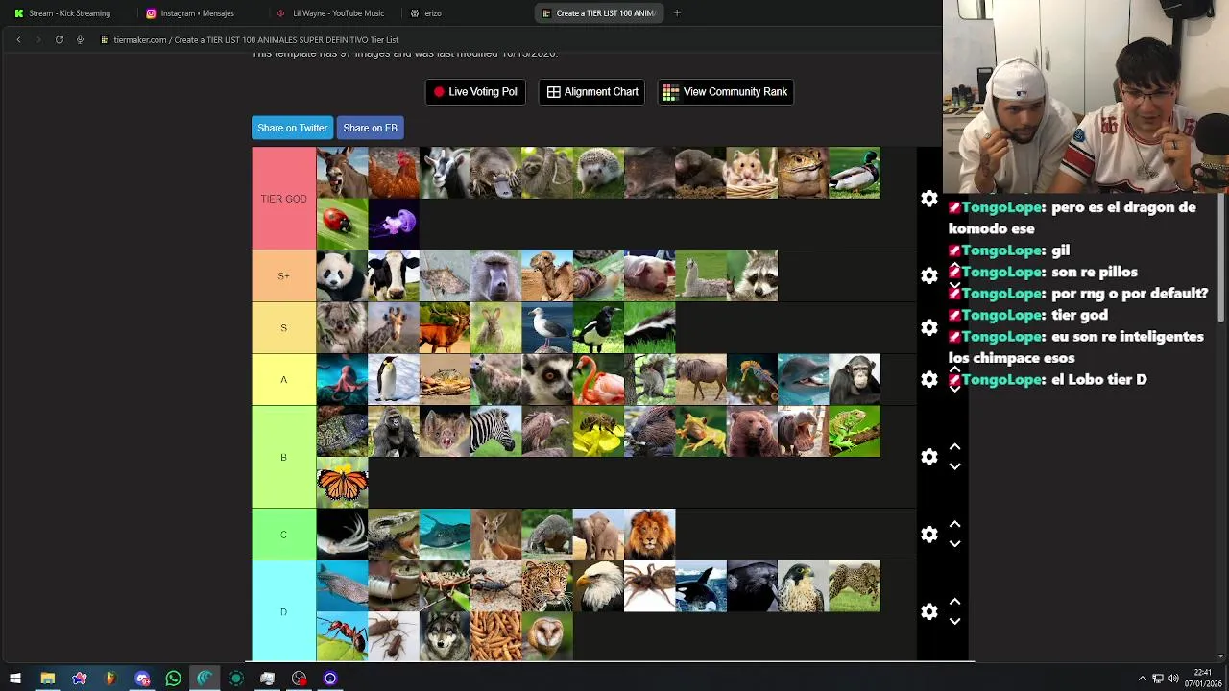Open FL Studio from the taskbar

(110, 679)
